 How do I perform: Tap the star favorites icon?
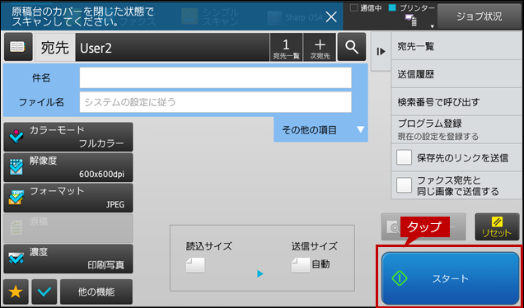pos(16,292)
